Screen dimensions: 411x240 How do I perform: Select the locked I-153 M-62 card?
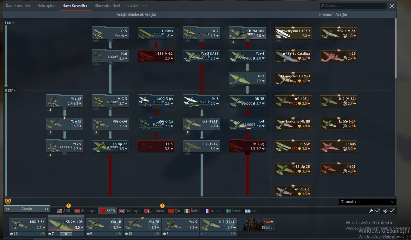pyautogui.click(x=156, y=56)
